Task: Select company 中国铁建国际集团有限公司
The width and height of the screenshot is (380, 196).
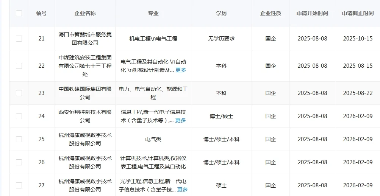Action: (85, 93)
